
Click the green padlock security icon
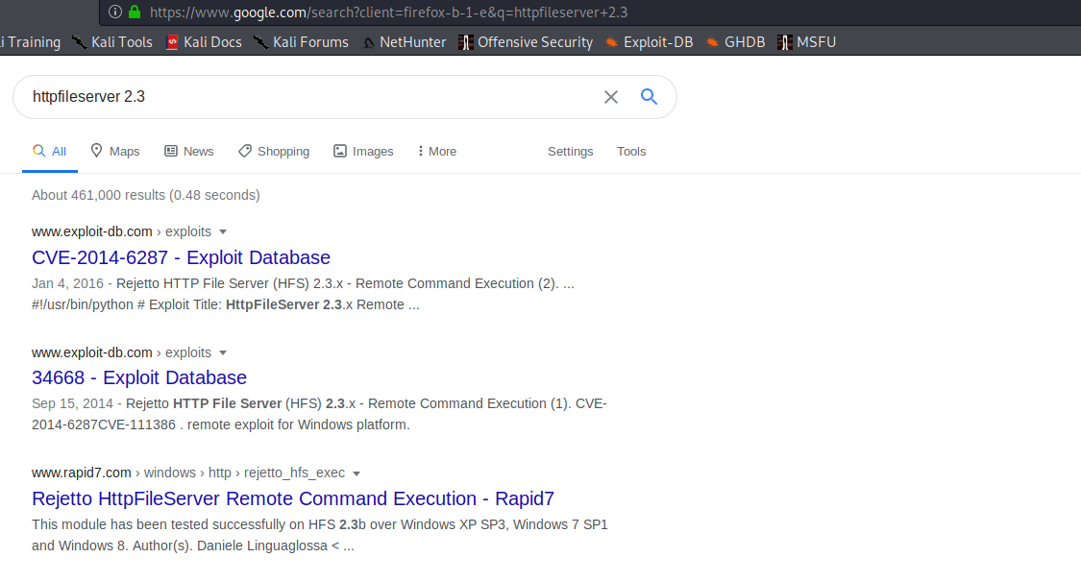pyautogui.click(x=135, y=12)
